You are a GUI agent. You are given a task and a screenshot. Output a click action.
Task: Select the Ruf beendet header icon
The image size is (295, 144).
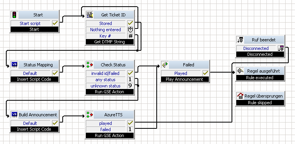pos(240,40)
